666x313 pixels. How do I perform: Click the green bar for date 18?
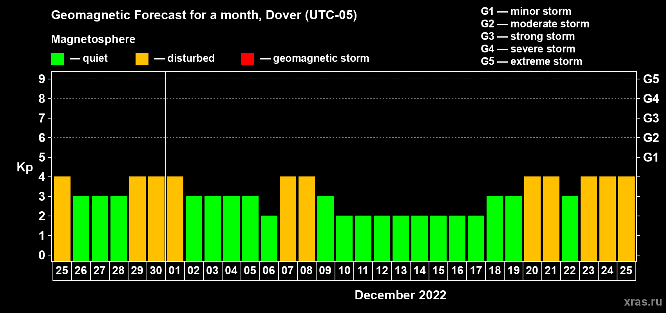click(x=495, y=229)
